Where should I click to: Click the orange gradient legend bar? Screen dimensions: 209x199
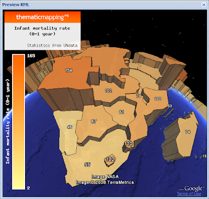tap(18, 122)
